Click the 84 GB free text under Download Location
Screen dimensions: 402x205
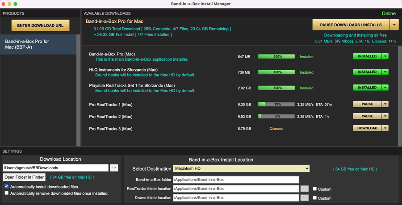pyautogui.click(x=72, y=177)
